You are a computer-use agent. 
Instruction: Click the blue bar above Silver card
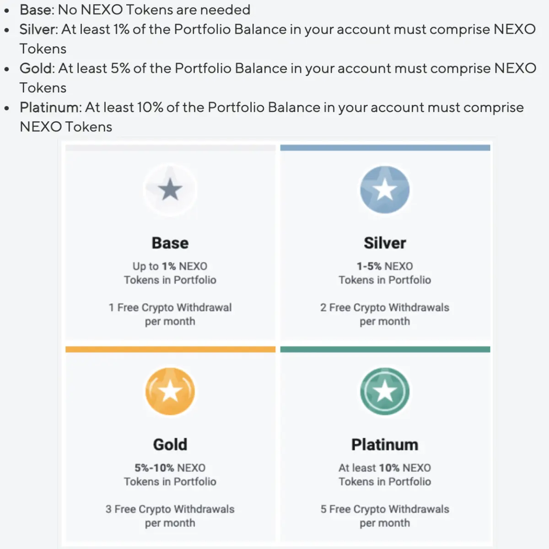[x=385, y=148]
